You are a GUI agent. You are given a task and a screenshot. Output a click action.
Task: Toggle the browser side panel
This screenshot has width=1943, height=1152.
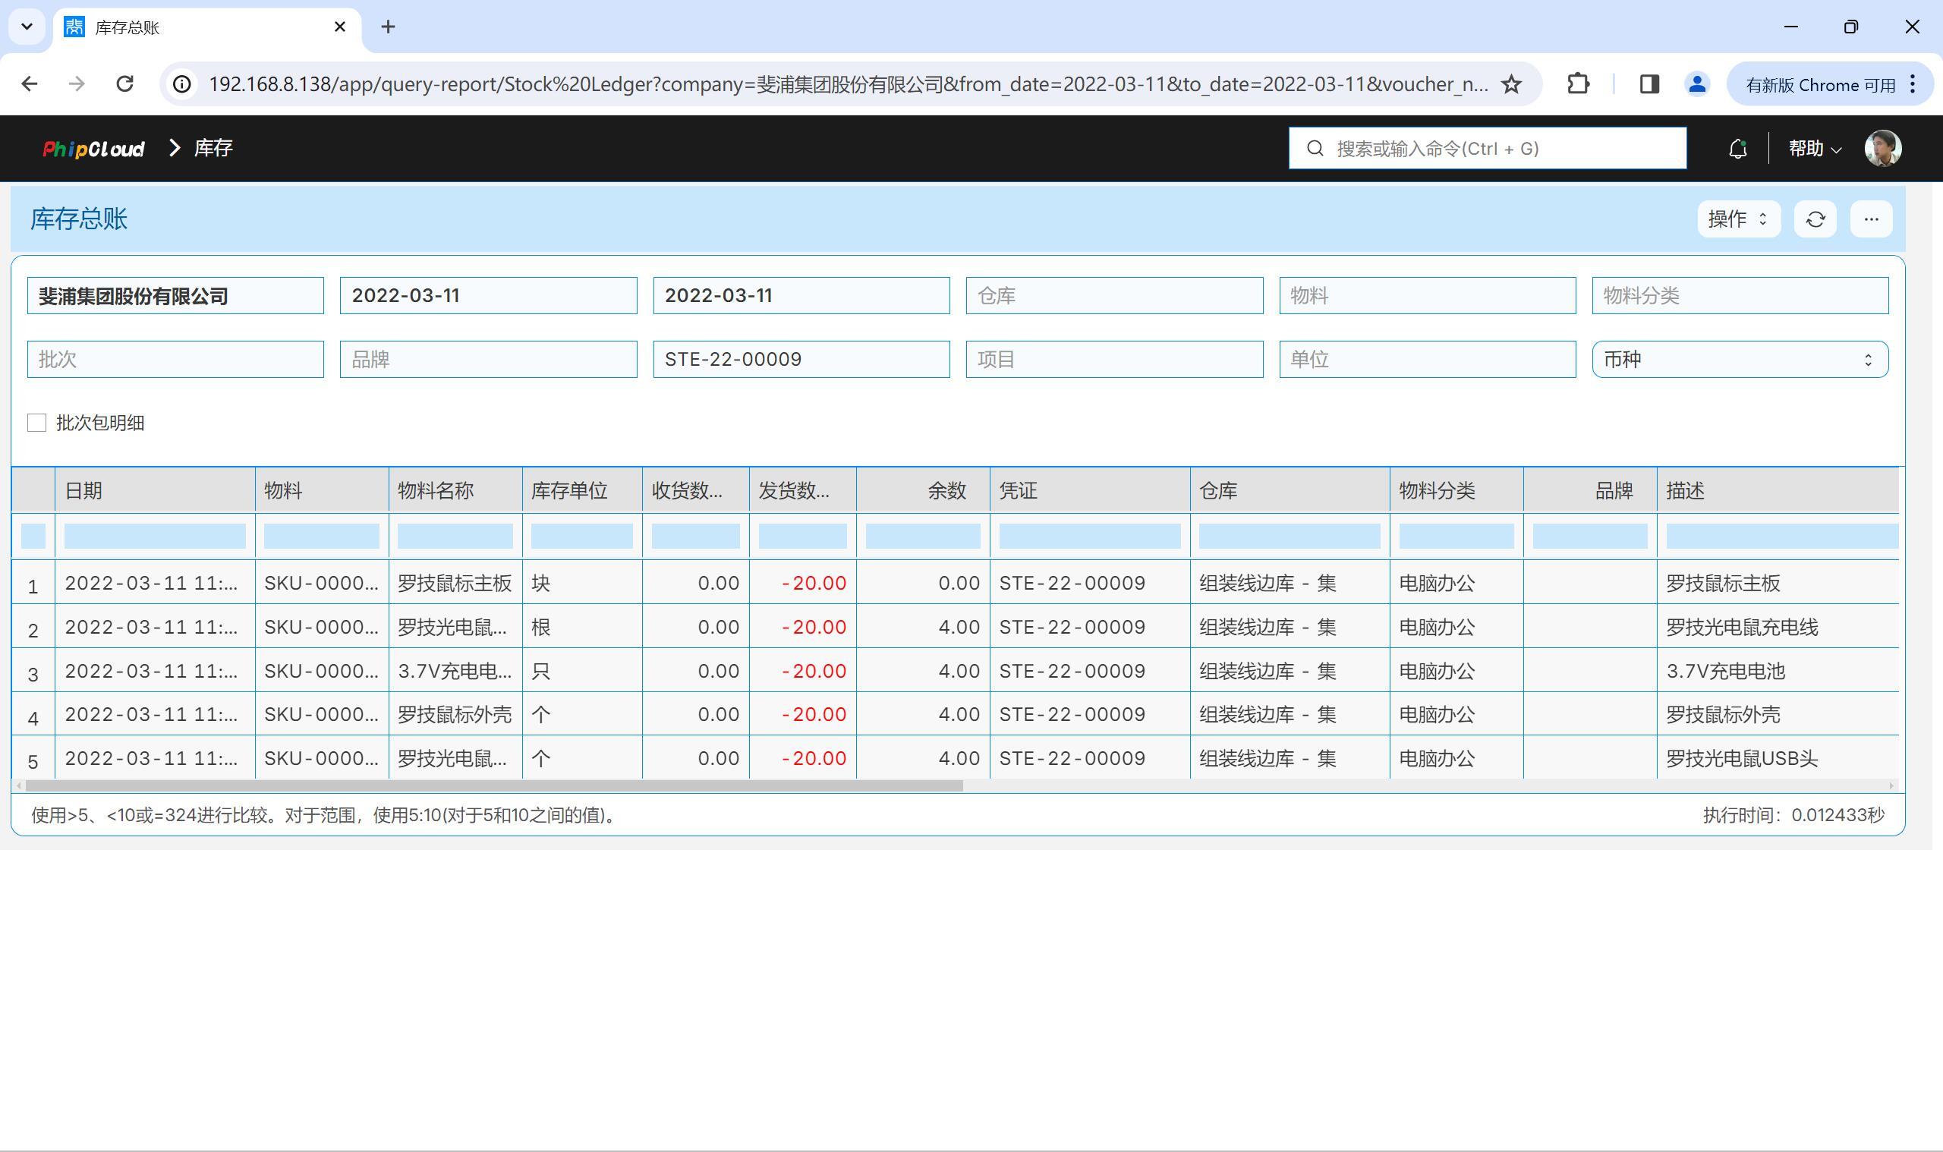point(1649,83)
